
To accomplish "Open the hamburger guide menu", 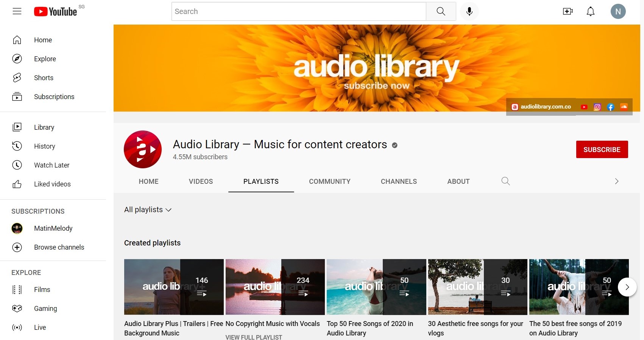I will (17, 11).
